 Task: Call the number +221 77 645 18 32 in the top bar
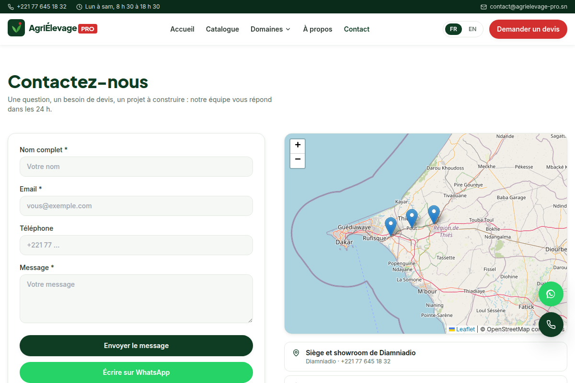(x=42, y=7)
